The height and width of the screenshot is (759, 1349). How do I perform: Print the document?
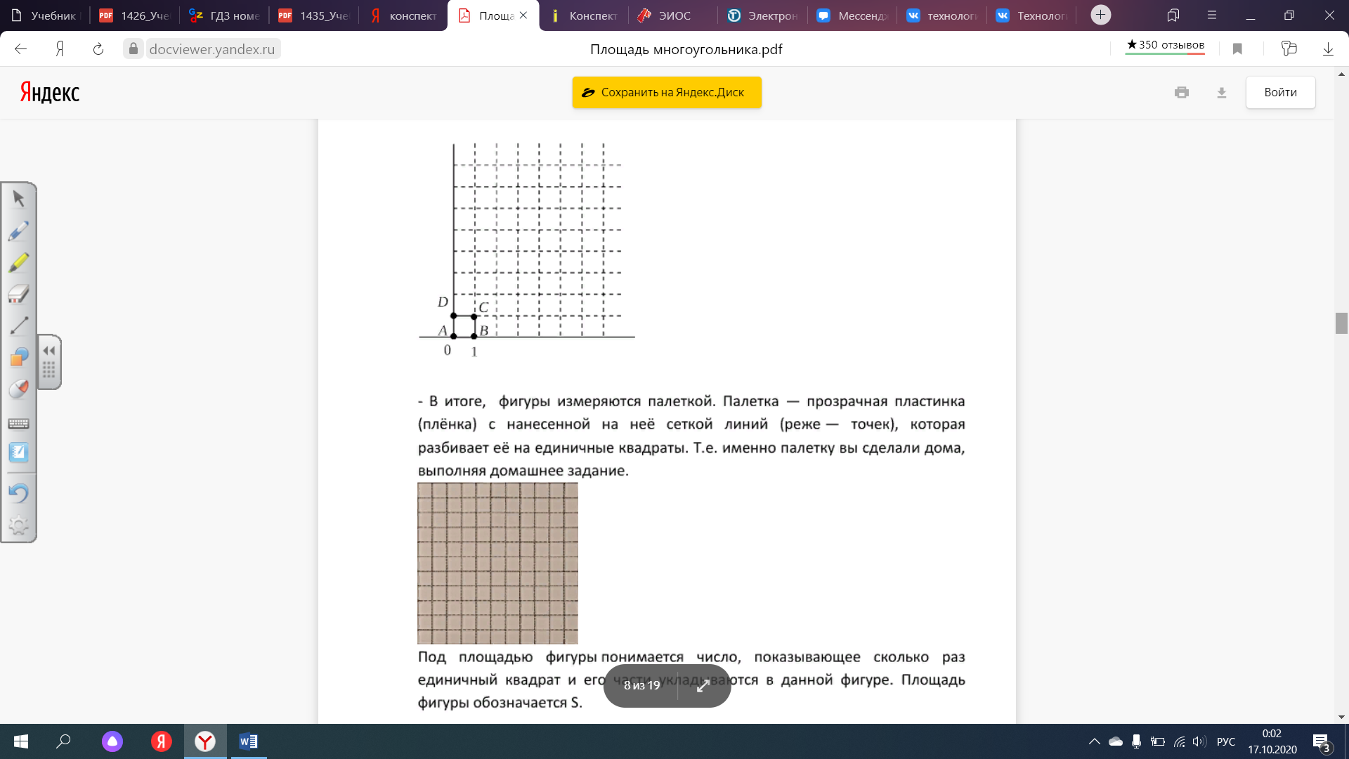coord(1182,92)
